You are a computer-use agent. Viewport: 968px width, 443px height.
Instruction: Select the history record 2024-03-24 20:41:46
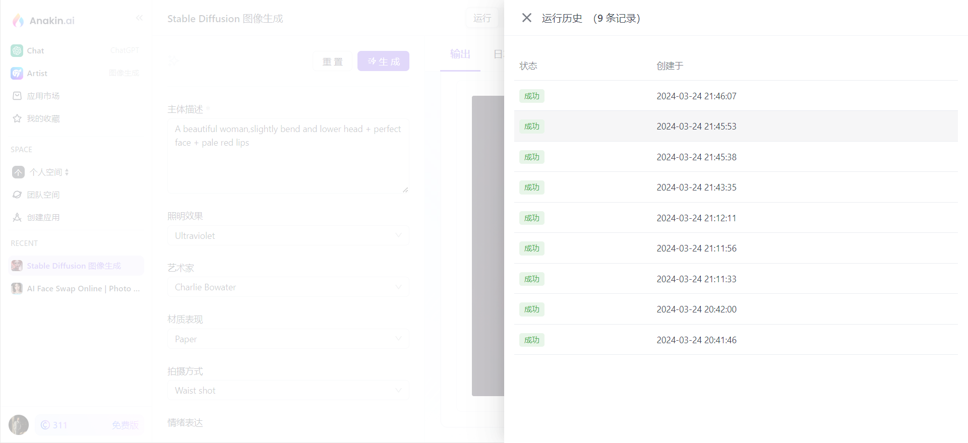[736, 340]
